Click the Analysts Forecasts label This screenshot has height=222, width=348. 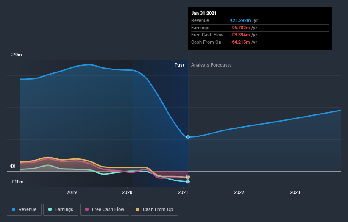(211, 65)
